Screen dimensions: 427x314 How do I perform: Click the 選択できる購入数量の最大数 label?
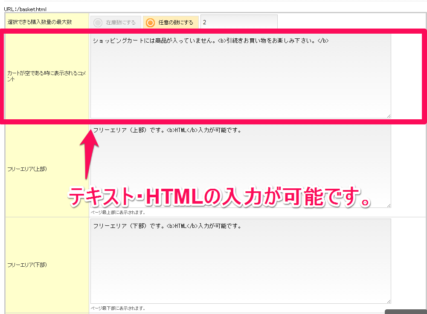(39, 22)
